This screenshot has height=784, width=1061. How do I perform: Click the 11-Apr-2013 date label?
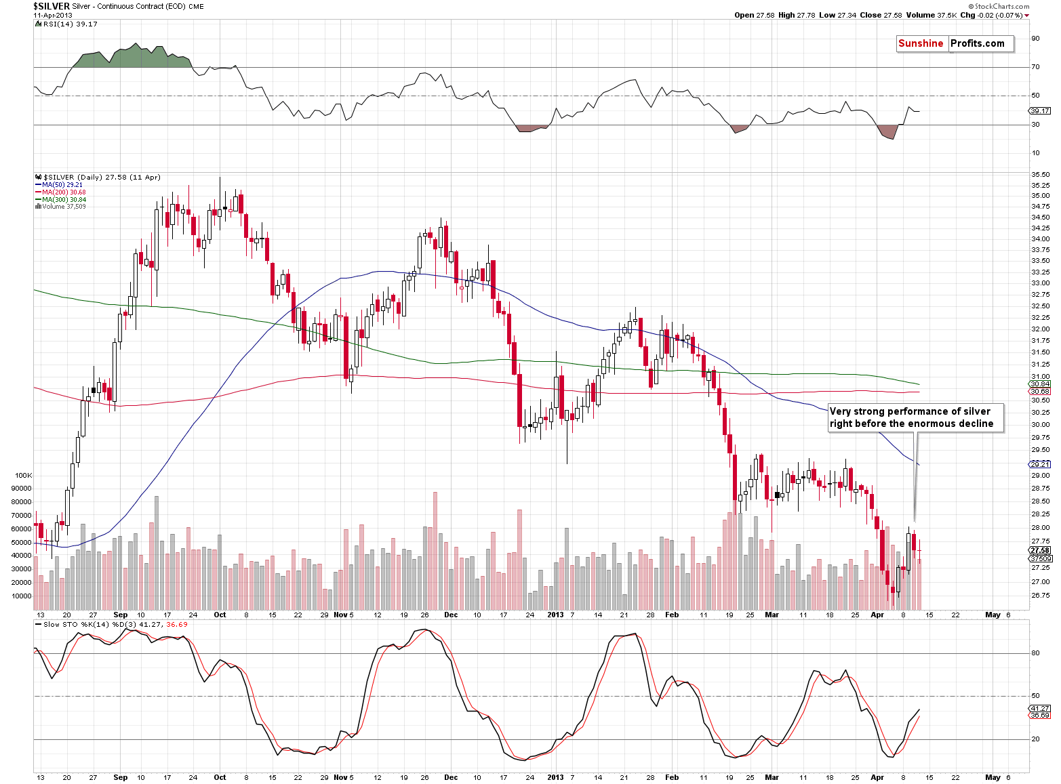pyautogui.click(x=53, y=15)
